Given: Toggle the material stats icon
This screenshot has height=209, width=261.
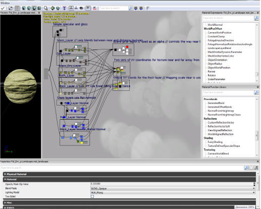Looking at the screenshot, I should (x=88, y=8).
